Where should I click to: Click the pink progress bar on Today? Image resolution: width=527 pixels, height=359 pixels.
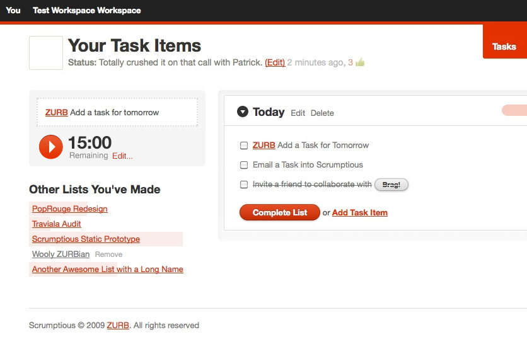point(514,110)
